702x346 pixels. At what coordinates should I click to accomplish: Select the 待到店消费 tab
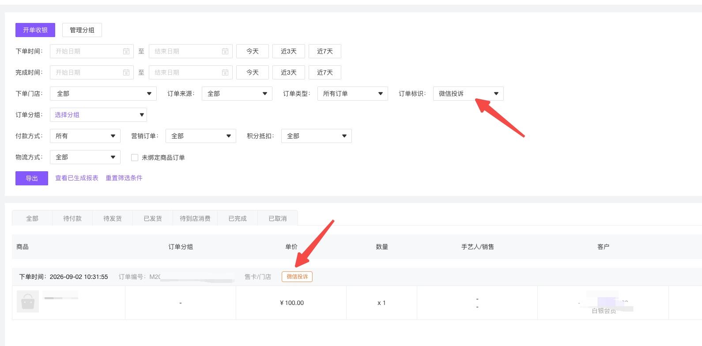pos(195,218)
